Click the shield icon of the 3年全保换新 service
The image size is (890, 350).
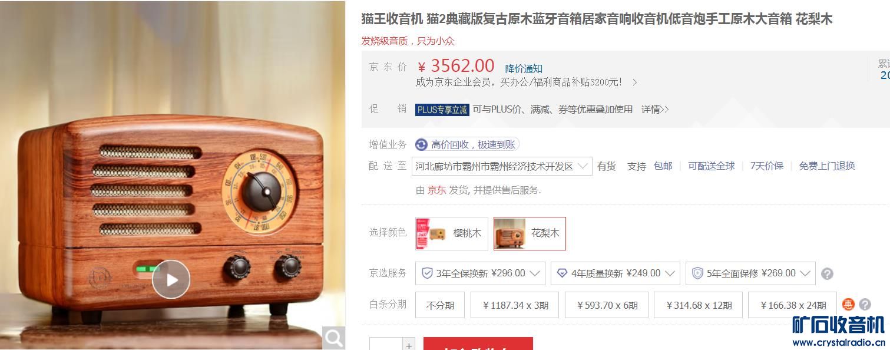click(x=428, y=273)
